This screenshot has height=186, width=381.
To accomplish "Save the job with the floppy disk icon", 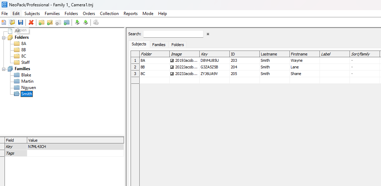I will click(x=21, y=22).
